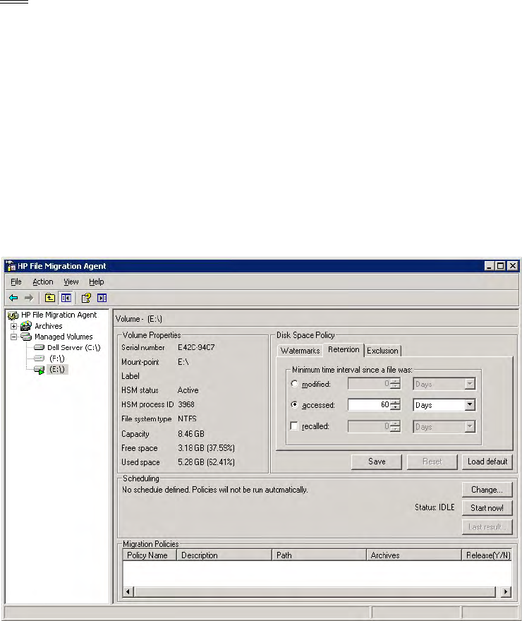Open the View menu
Image resolution: width=522 pixels, height=621 pixels.
pyautogui.click(x=71, y=282)
